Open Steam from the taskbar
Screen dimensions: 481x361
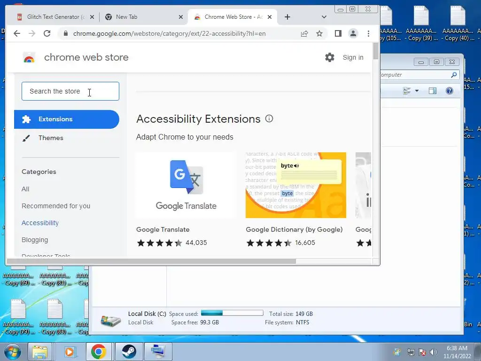coord(129,352)
